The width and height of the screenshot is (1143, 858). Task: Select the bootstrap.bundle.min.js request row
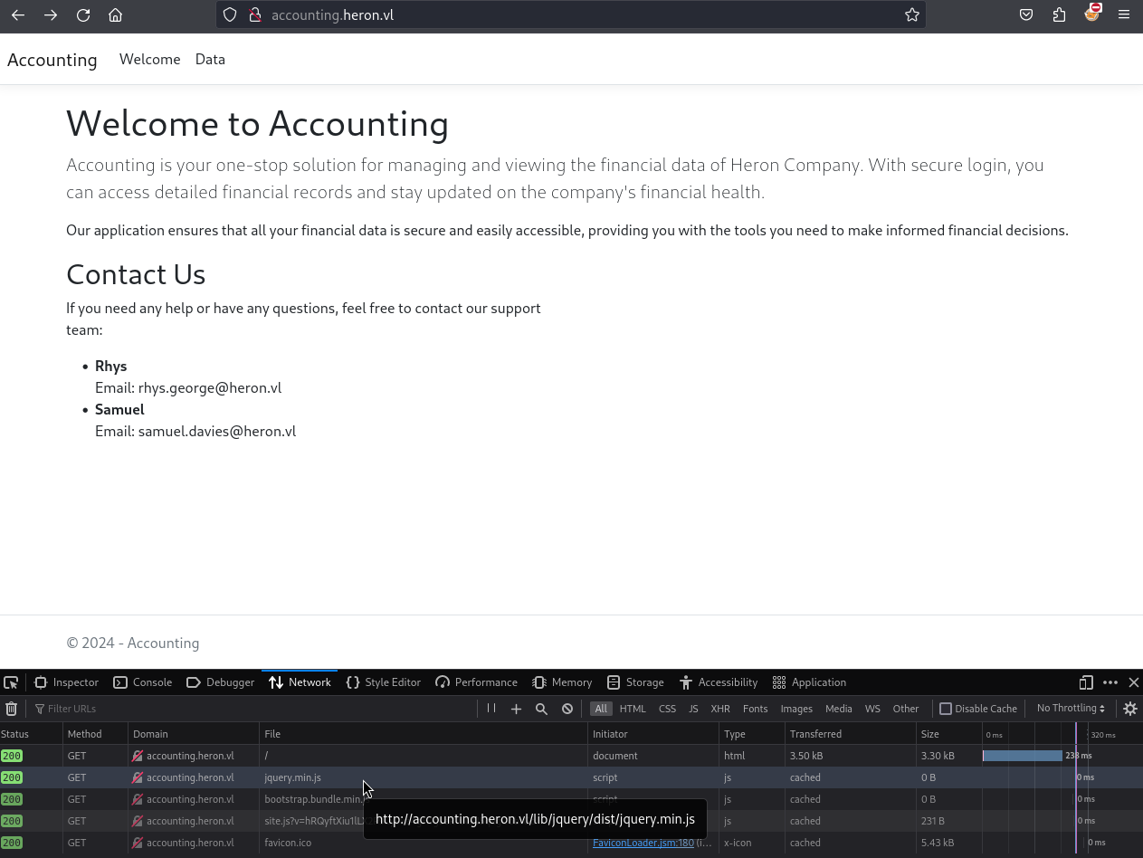click(x=571, y=799)
